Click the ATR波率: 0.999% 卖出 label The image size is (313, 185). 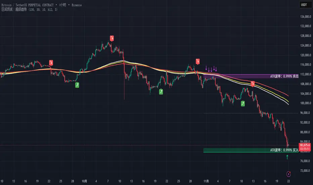284,76
